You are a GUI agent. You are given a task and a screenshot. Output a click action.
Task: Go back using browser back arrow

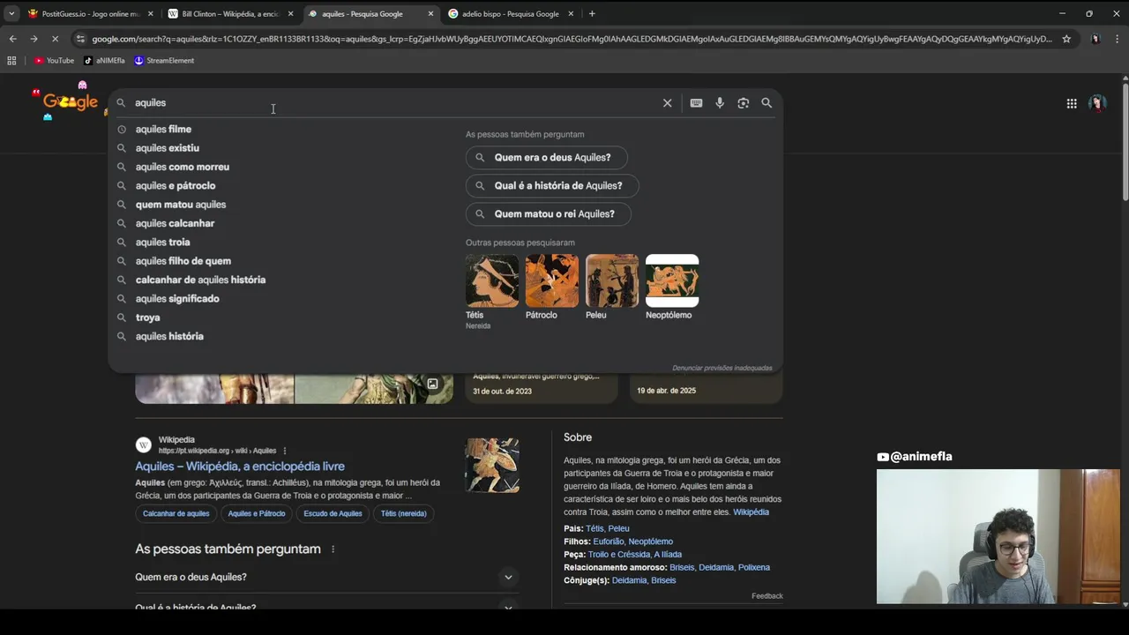[12, 39]
